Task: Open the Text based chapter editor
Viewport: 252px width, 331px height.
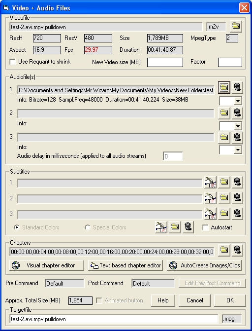Action: 126,265
